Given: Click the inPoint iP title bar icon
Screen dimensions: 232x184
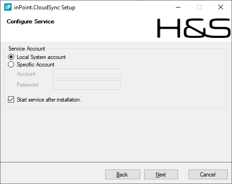Looking at the screenshot, I should [x=8, y=7].
